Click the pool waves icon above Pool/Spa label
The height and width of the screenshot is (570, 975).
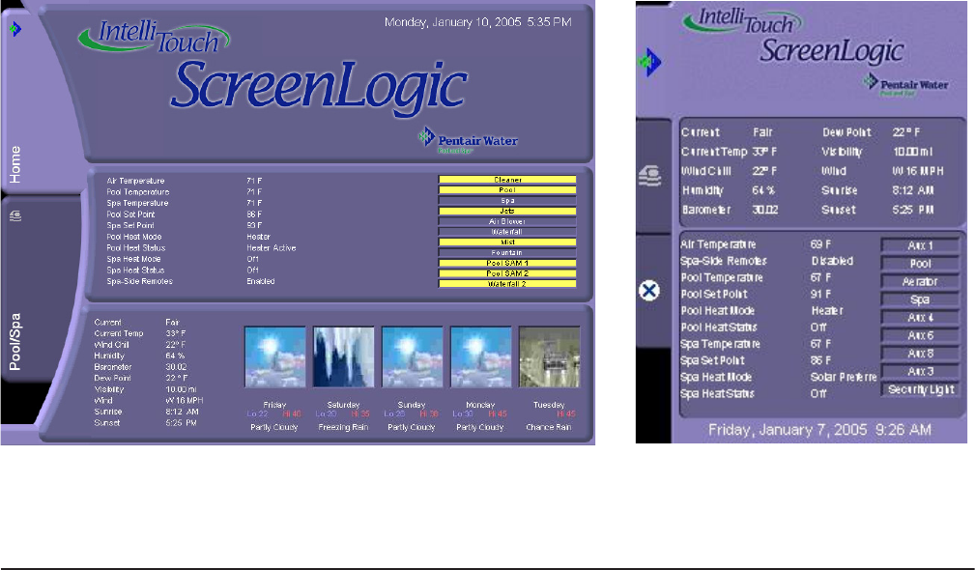tap(15, 215)
